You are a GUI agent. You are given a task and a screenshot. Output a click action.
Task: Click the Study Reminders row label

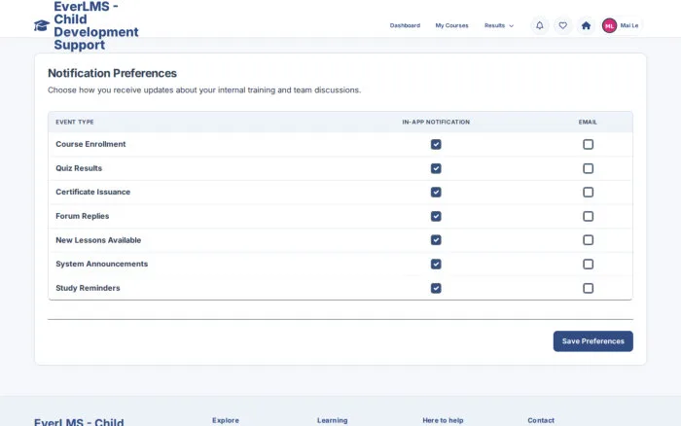tap(88, 288)
